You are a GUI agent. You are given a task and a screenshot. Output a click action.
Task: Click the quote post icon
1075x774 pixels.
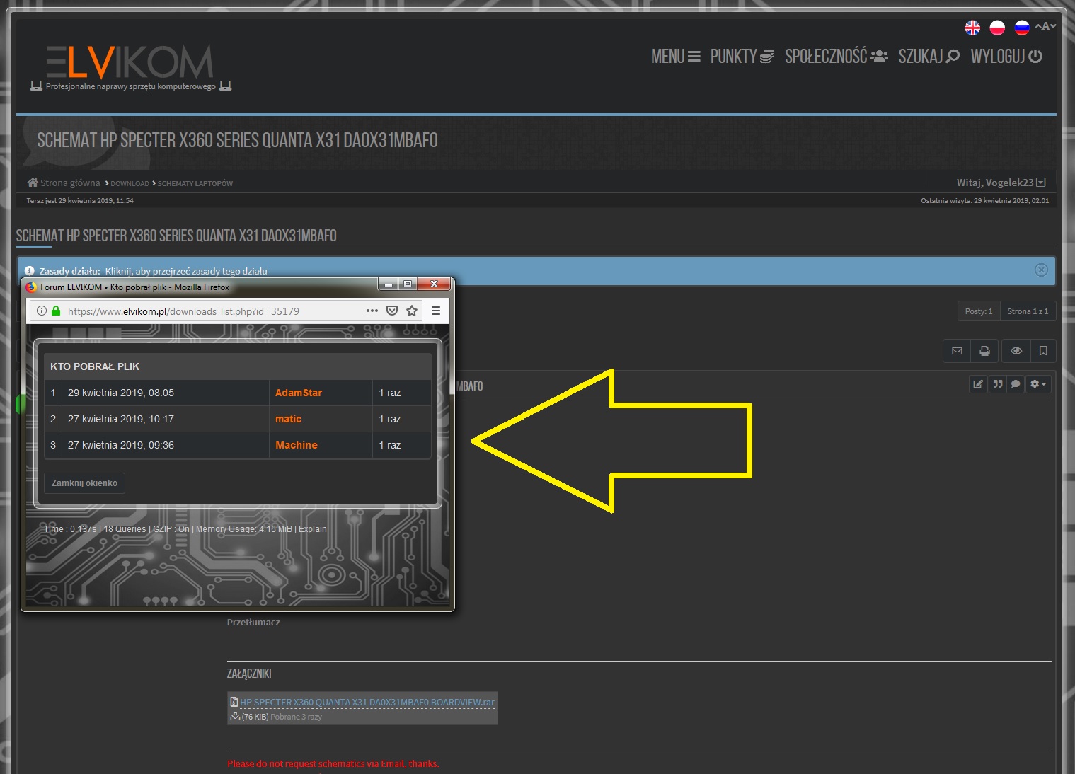tap(998, 384)
